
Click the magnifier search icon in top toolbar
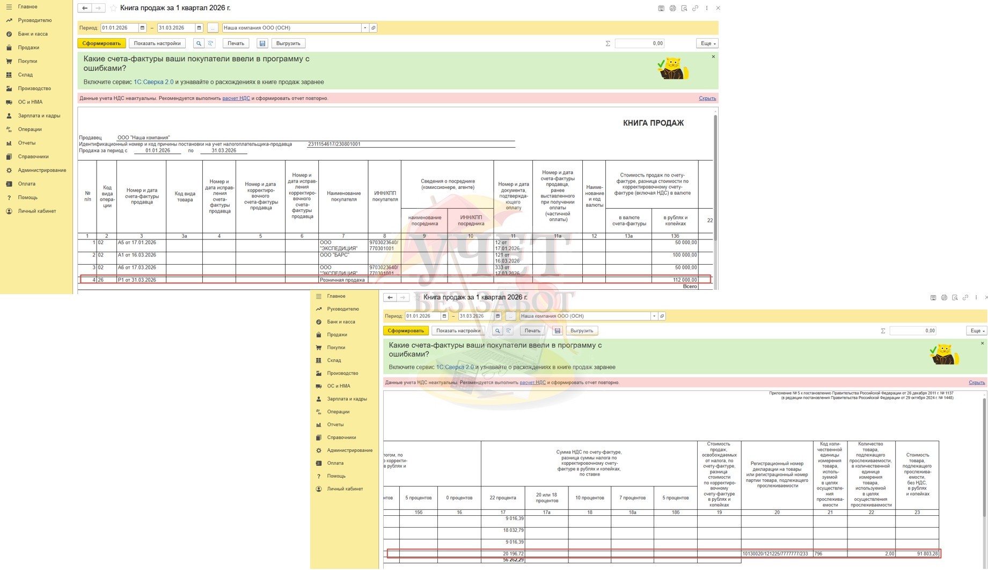pyautogui.click(x=199, y=43)
